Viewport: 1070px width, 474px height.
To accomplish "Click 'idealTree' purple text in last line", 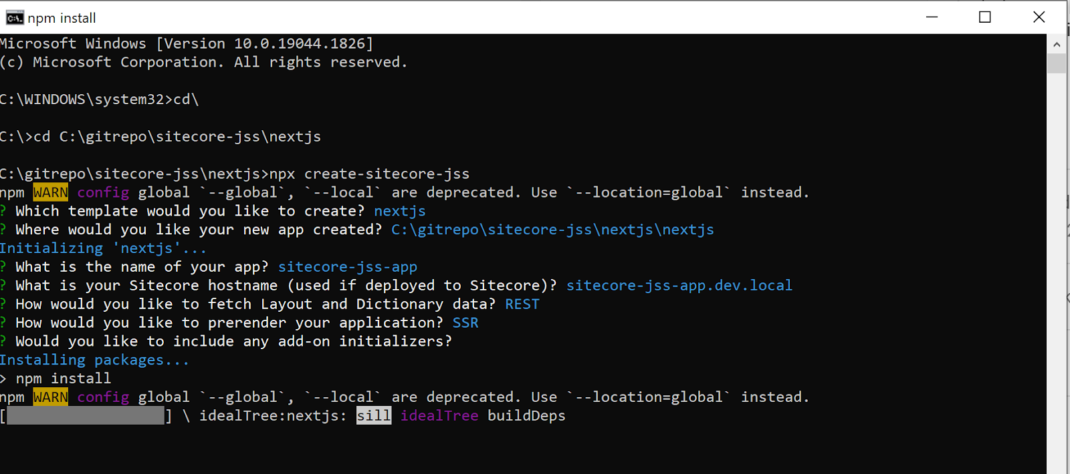I will tap(439, 416).
